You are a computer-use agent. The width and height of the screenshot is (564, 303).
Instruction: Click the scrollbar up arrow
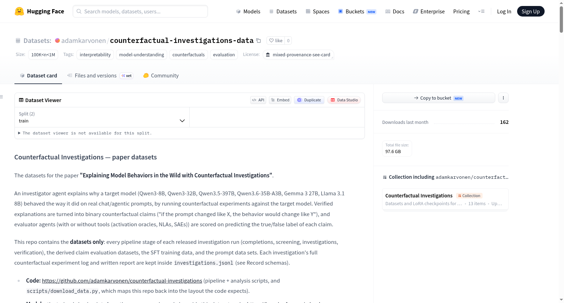[561, 3]
